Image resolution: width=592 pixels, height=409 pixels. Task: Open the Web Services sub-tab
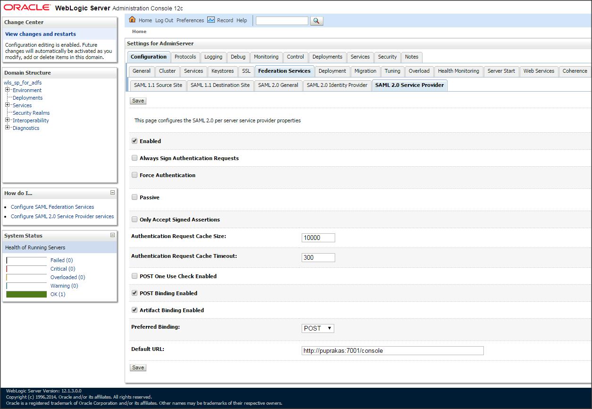[539, 71]
